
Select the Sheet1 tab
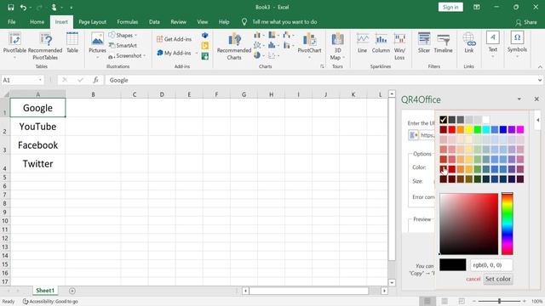pos(45,291)
